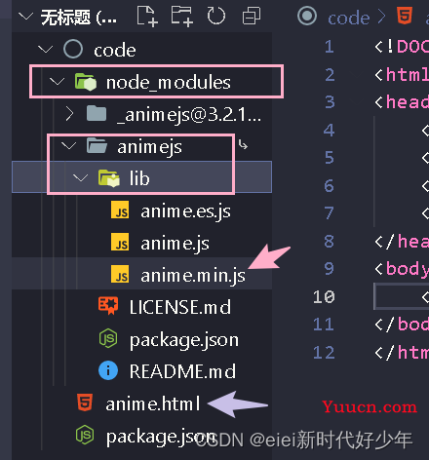Click the LICENSE.md certificate icon
Viewport: 429px width, 460px height.
(108, 305)
